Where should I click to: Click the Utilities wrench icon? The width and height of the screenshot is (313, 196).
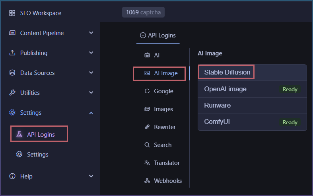[x=12, y=92]
